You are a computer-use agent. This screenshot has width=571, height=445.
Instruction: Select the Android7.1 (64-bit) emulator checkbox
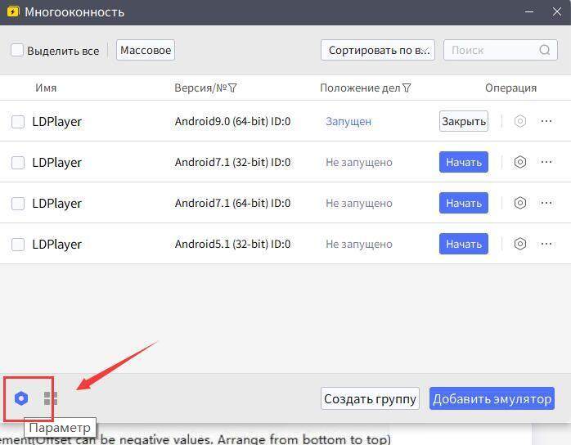[x=18, y=204]
